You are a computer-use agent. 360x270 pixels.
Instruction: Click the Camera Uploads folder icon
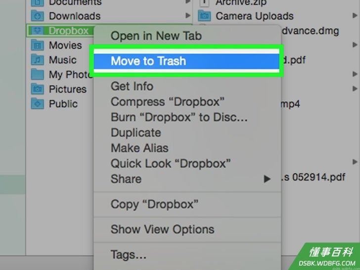204,16
